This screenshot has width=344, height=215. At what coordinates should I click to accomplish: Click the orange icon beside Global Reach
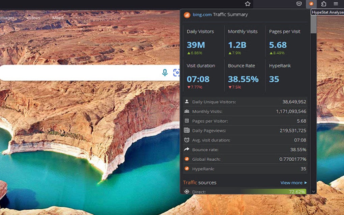187,159
